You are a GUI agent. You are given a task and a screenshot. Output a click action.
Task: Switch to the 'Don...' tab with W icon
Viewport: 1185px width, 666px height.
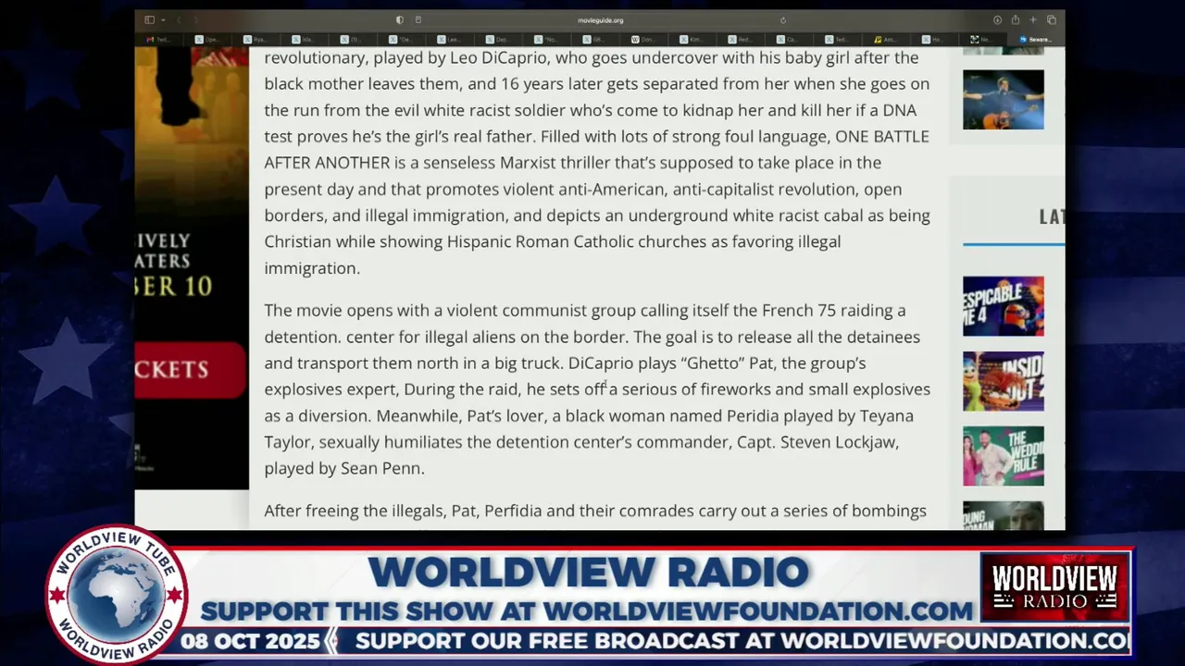642,40
